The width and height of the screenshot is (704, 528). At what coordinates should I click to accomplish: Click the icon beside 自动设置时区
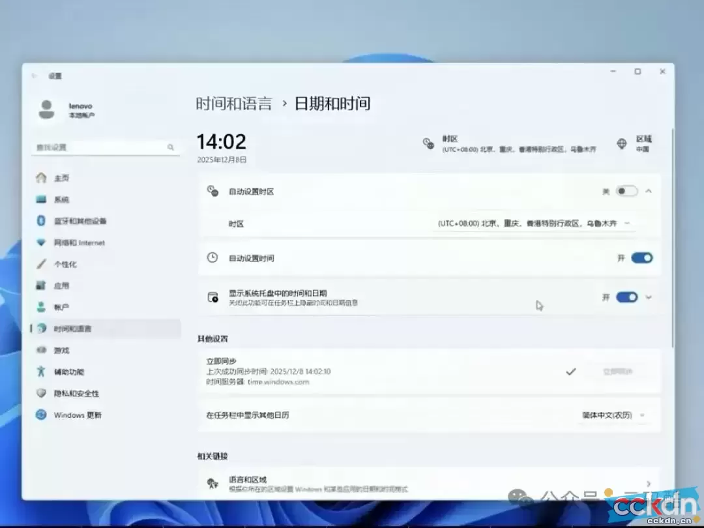(x=213, y=191)
